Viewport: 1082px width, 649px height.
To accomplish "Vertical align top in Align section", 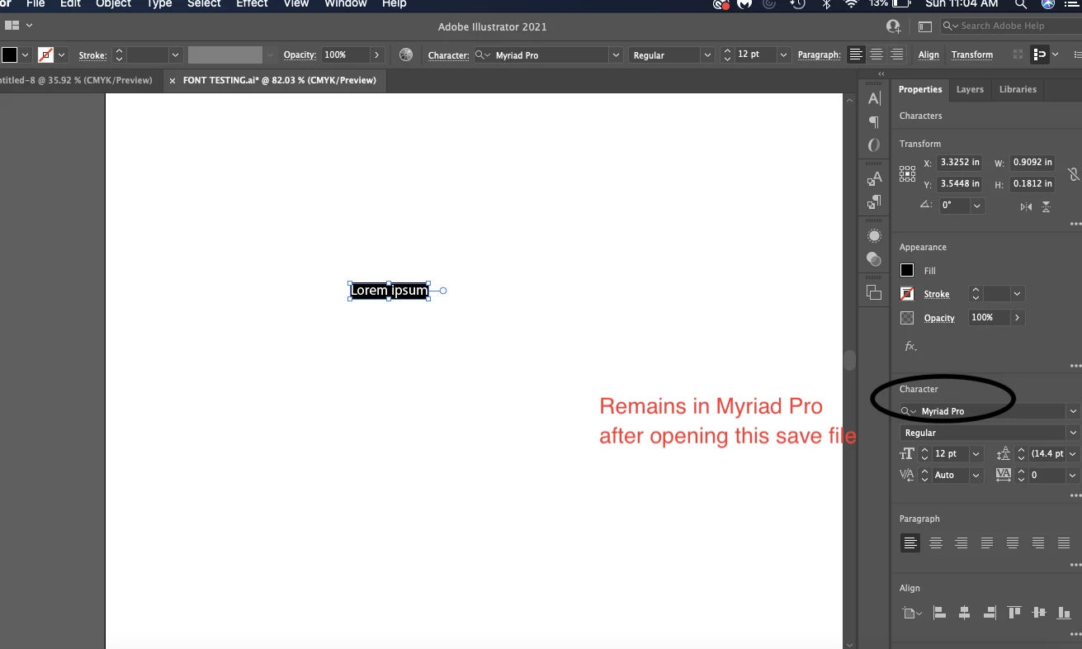I will click(x=1014, y=613).
